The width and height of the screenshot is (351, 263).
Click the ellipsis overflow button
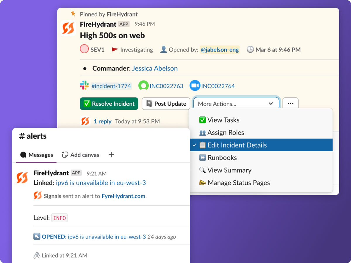point(290,104)
